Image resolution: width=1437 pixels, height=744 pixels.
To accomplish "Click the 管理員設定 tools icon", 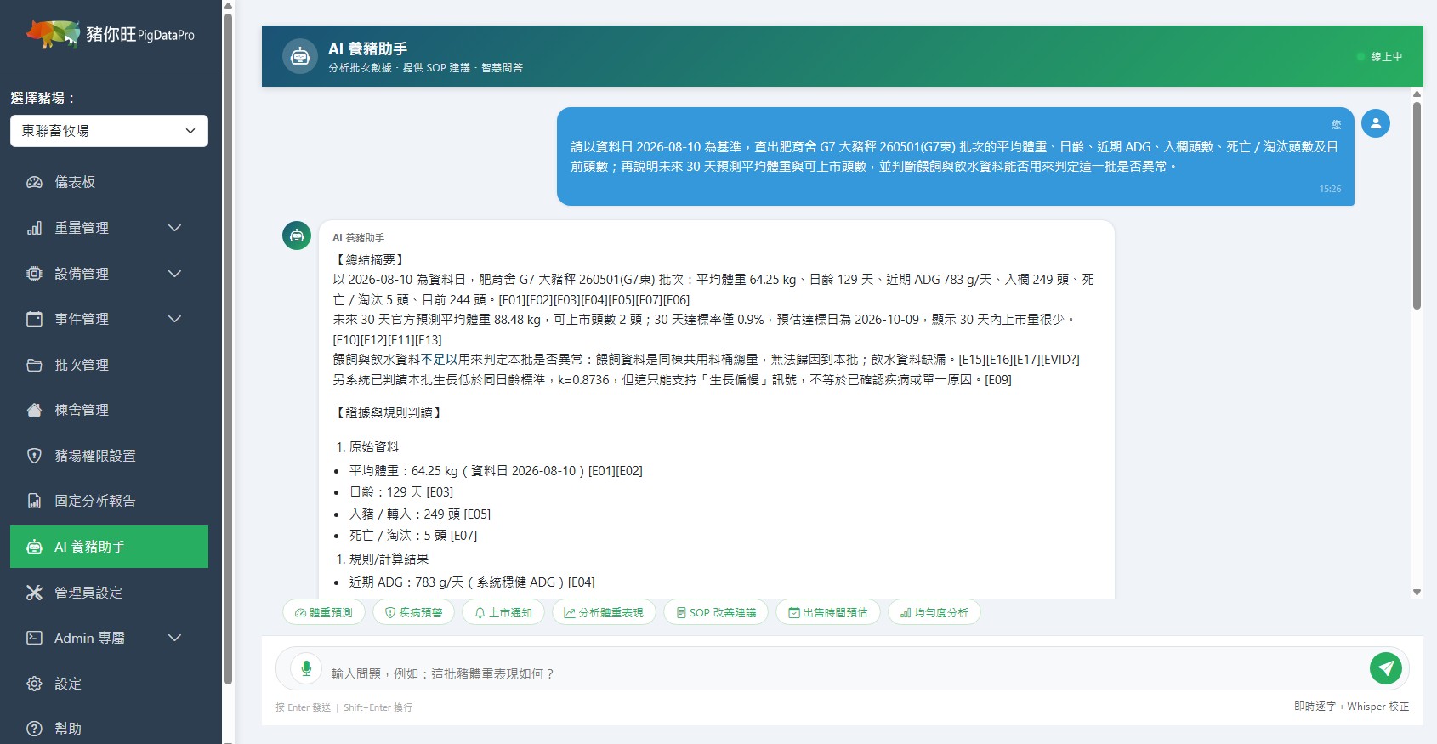I will coord(34,593).
